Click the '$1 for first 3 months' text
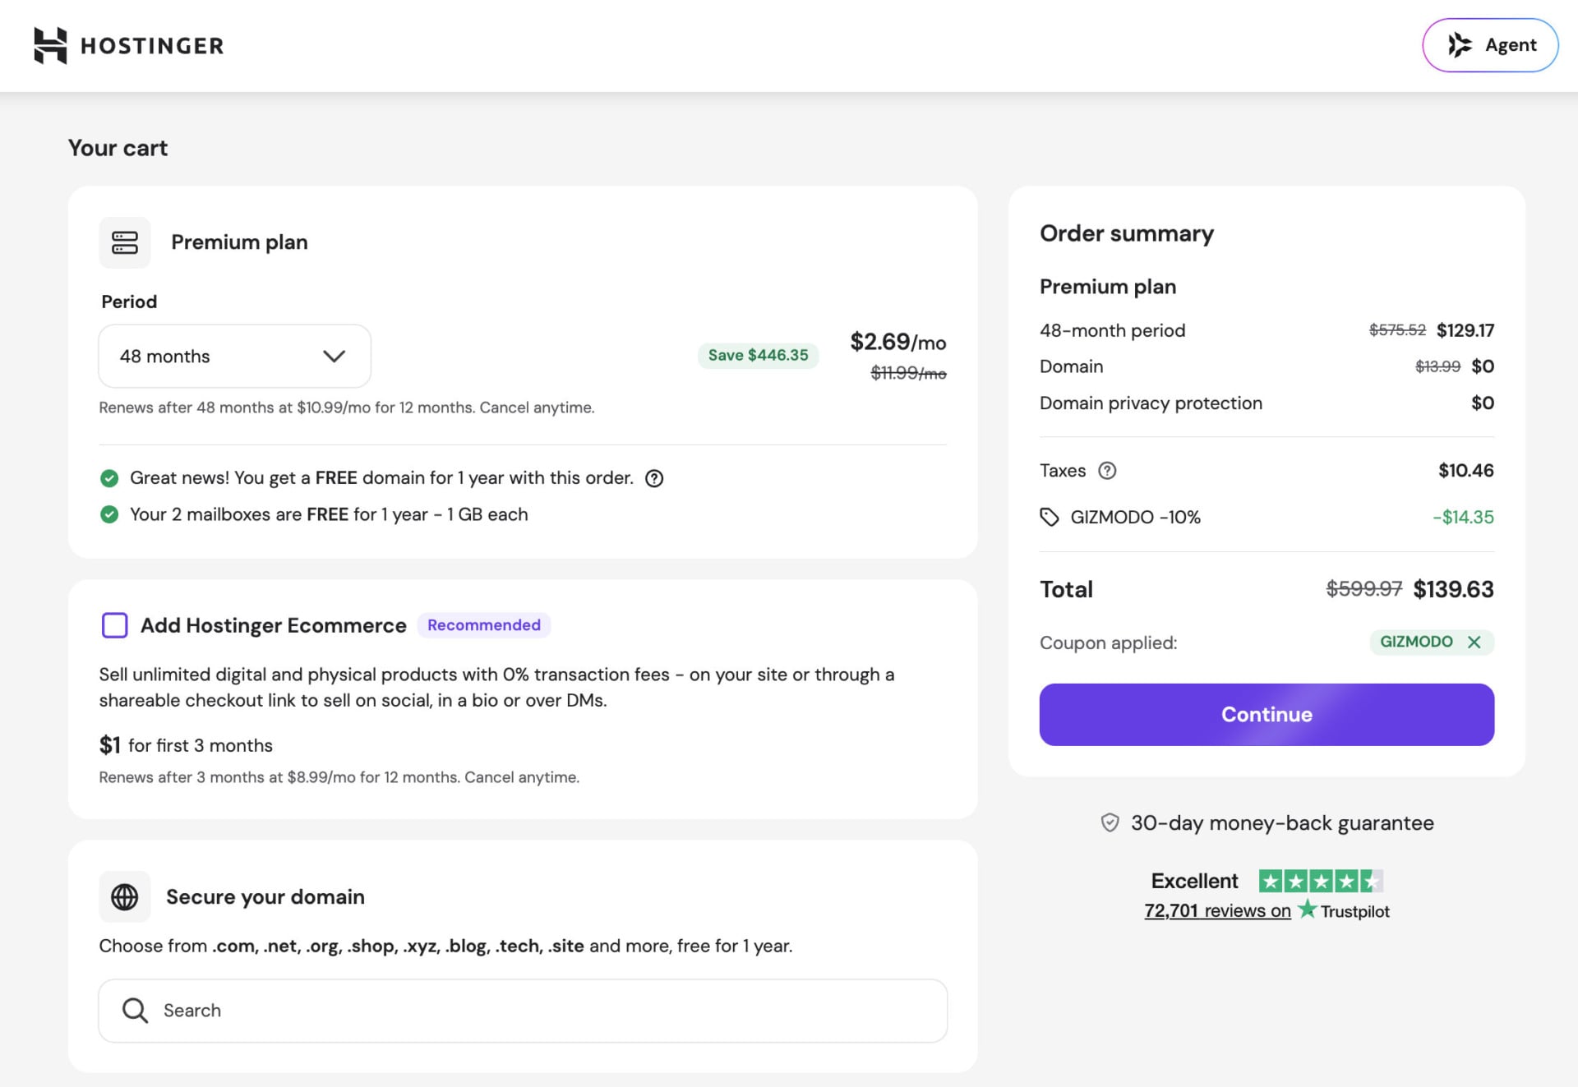This screenshot has height=1087, width=1578. pos(186,745)
